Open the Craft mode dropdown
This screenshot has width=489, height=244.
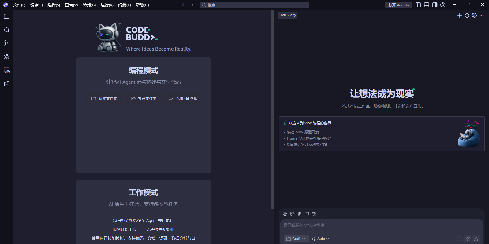(296, 239)
